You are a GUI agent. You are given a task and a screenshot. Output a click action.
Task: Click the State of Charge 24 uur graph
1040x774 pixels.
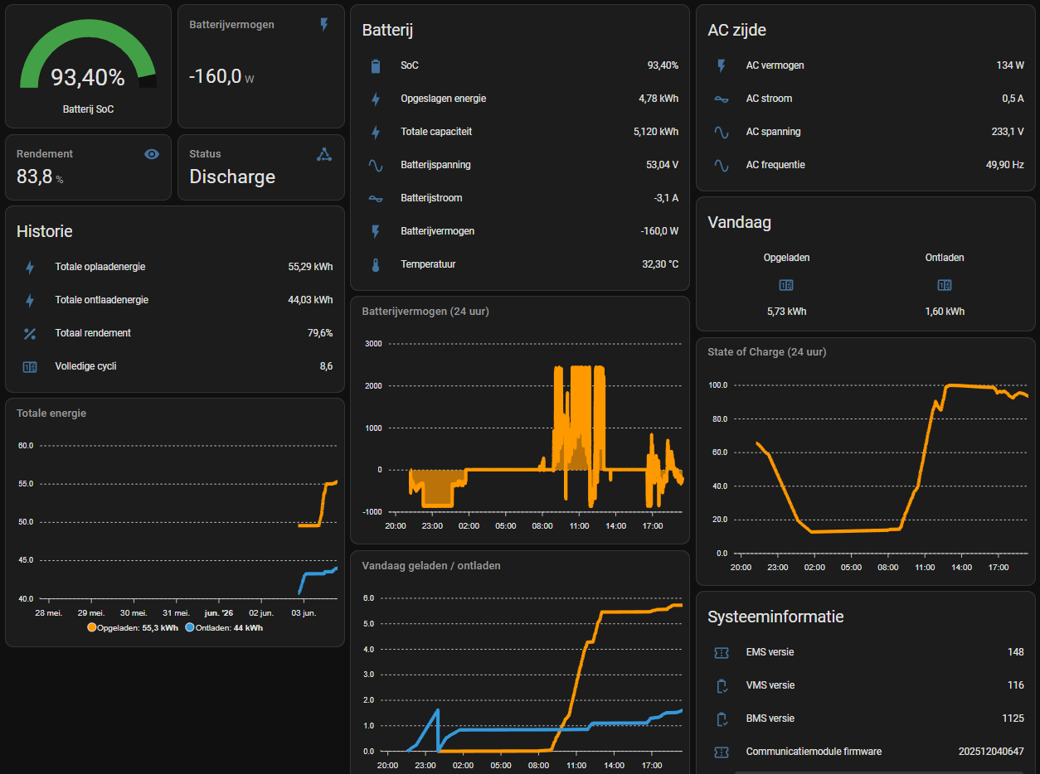coord(866,461)
